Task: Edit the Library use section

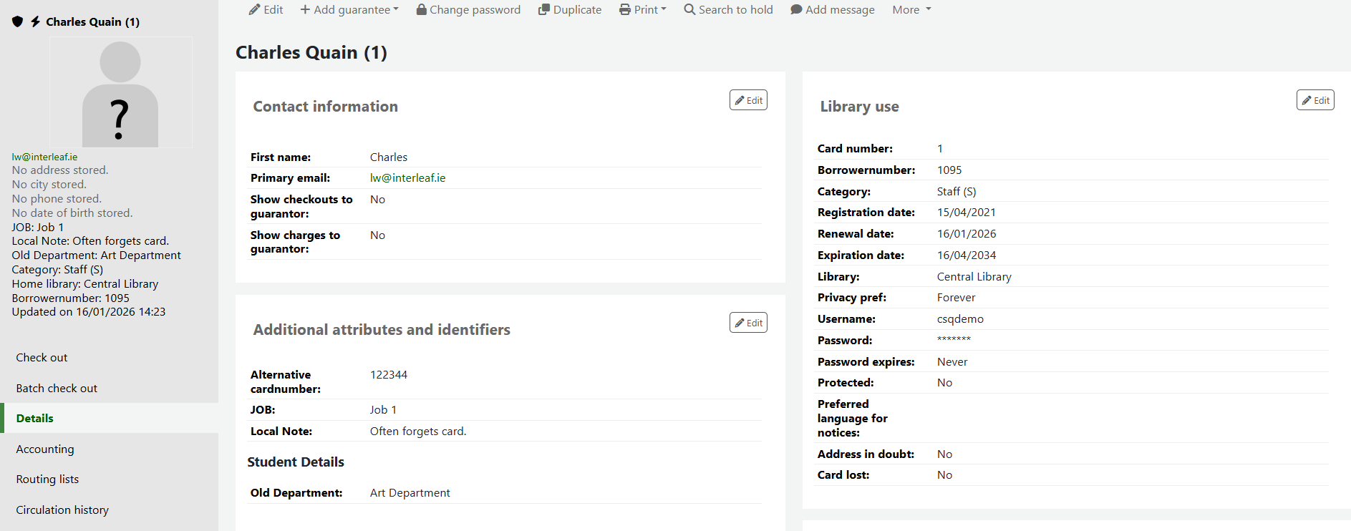Action: pos(1315,100)
